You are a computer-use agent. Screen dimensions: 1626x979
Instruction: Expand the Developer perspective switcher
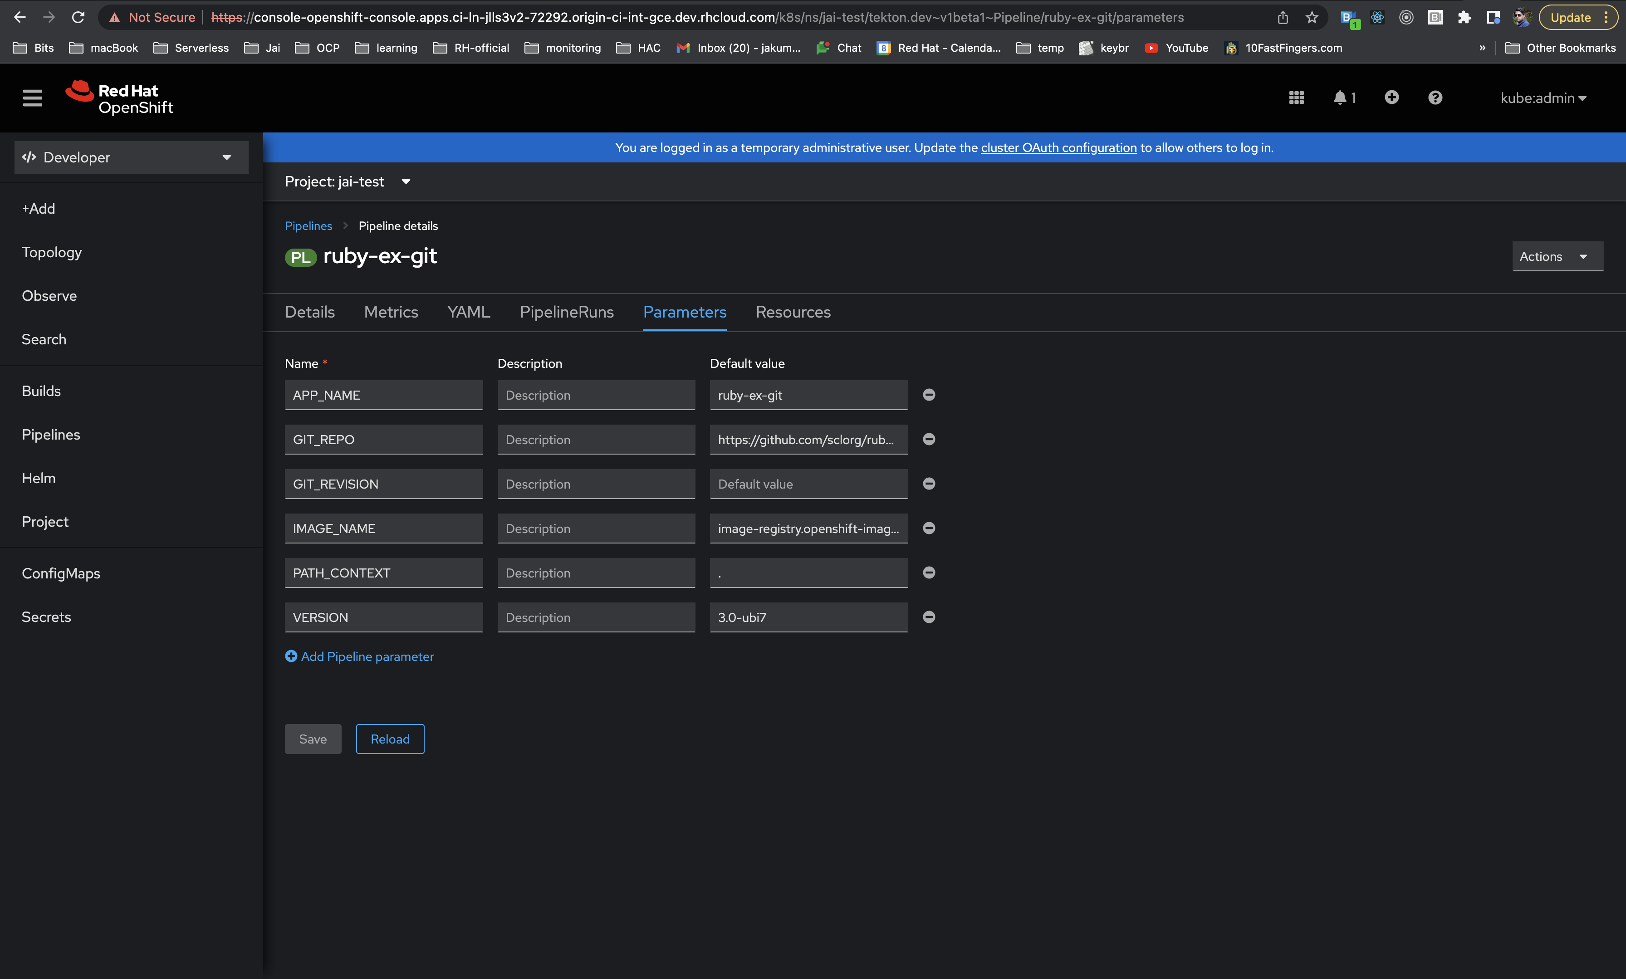pyautogui.click(x=131, y=157)
